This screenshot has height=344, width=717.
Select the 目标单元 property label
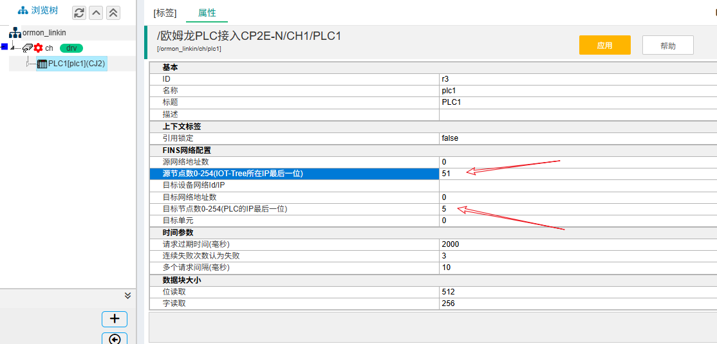(178, 221)
